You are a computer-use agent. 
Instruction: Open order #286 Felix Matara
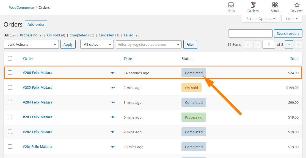click(x=37, y=73)
